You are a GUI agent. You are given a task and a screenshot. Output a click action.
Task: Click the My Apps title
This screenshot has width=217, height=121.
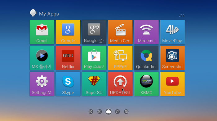[49, 14]
